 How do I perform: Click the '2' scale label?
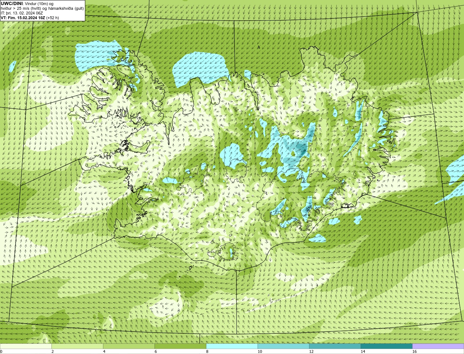(53, 351)
